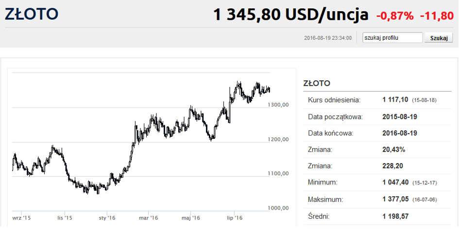Click the Minimum value 1 047,40

coord(395,183)
